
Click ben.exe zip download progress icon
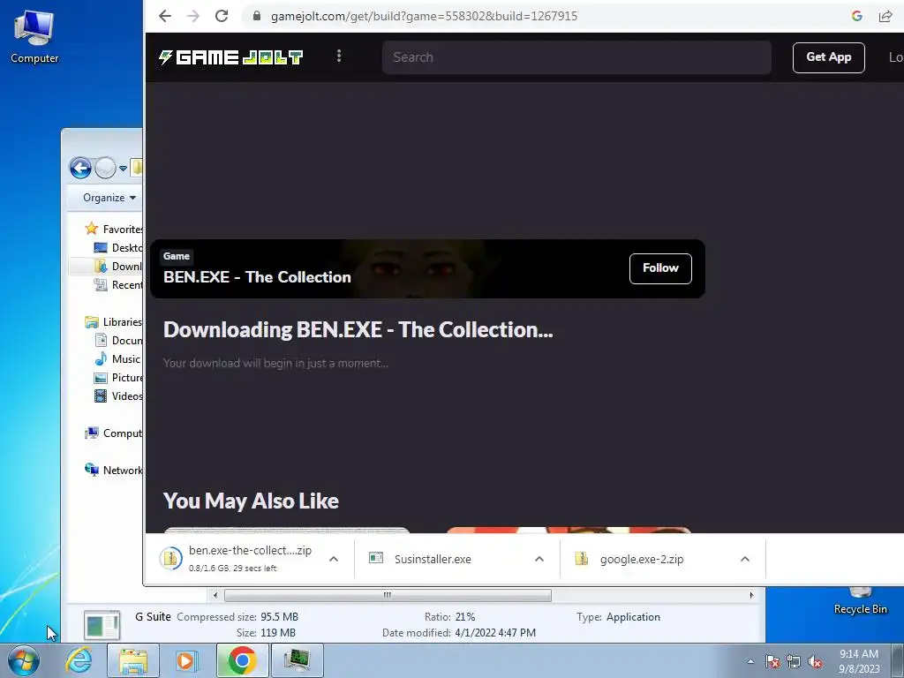pyautogui.click(x=170, y=558)
